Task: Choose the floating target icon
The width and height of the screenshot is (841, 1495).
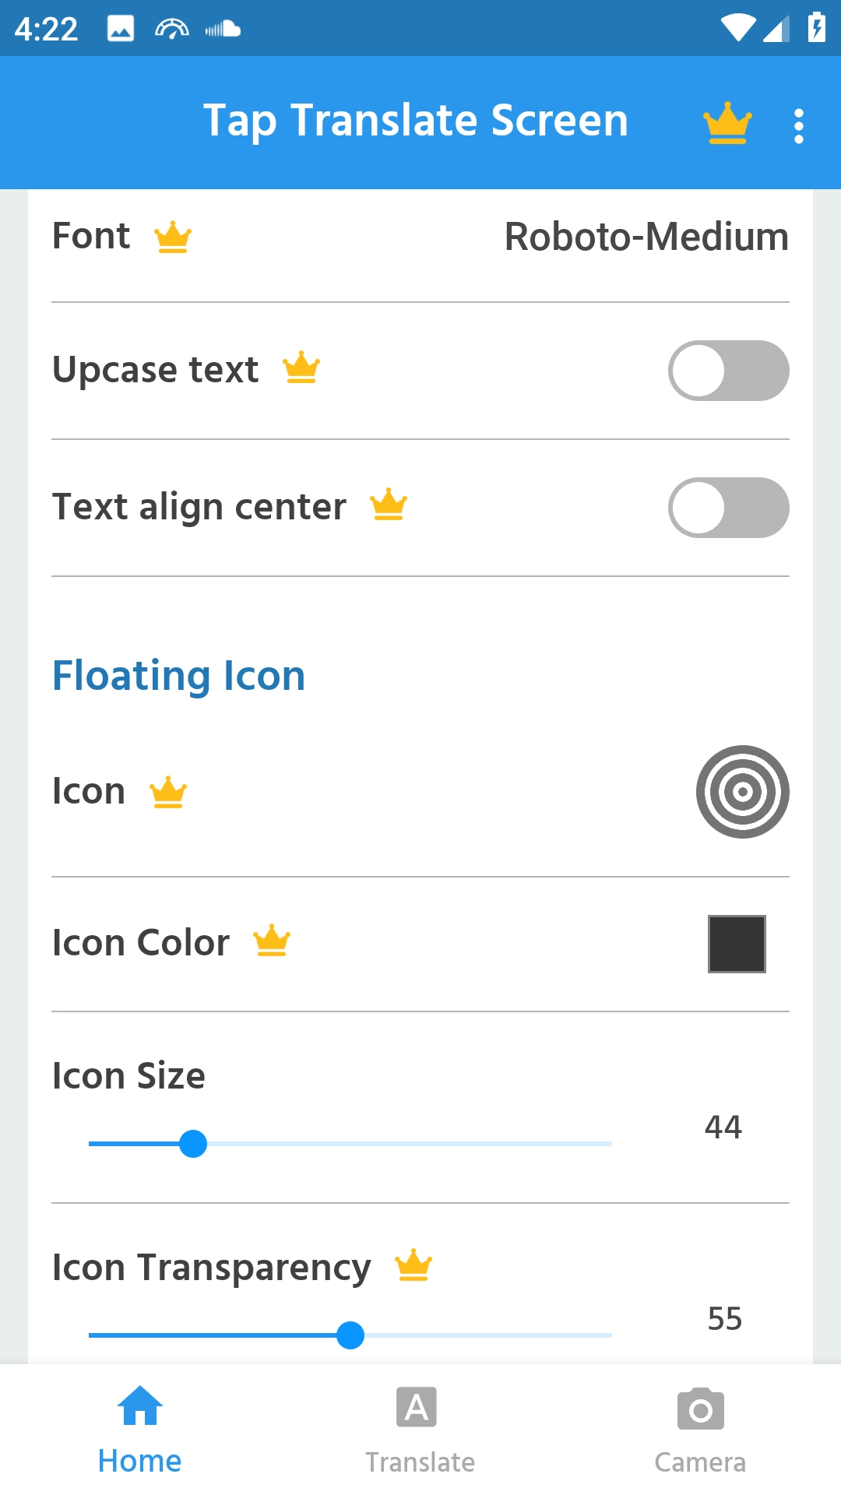Action: click(742, 792)
